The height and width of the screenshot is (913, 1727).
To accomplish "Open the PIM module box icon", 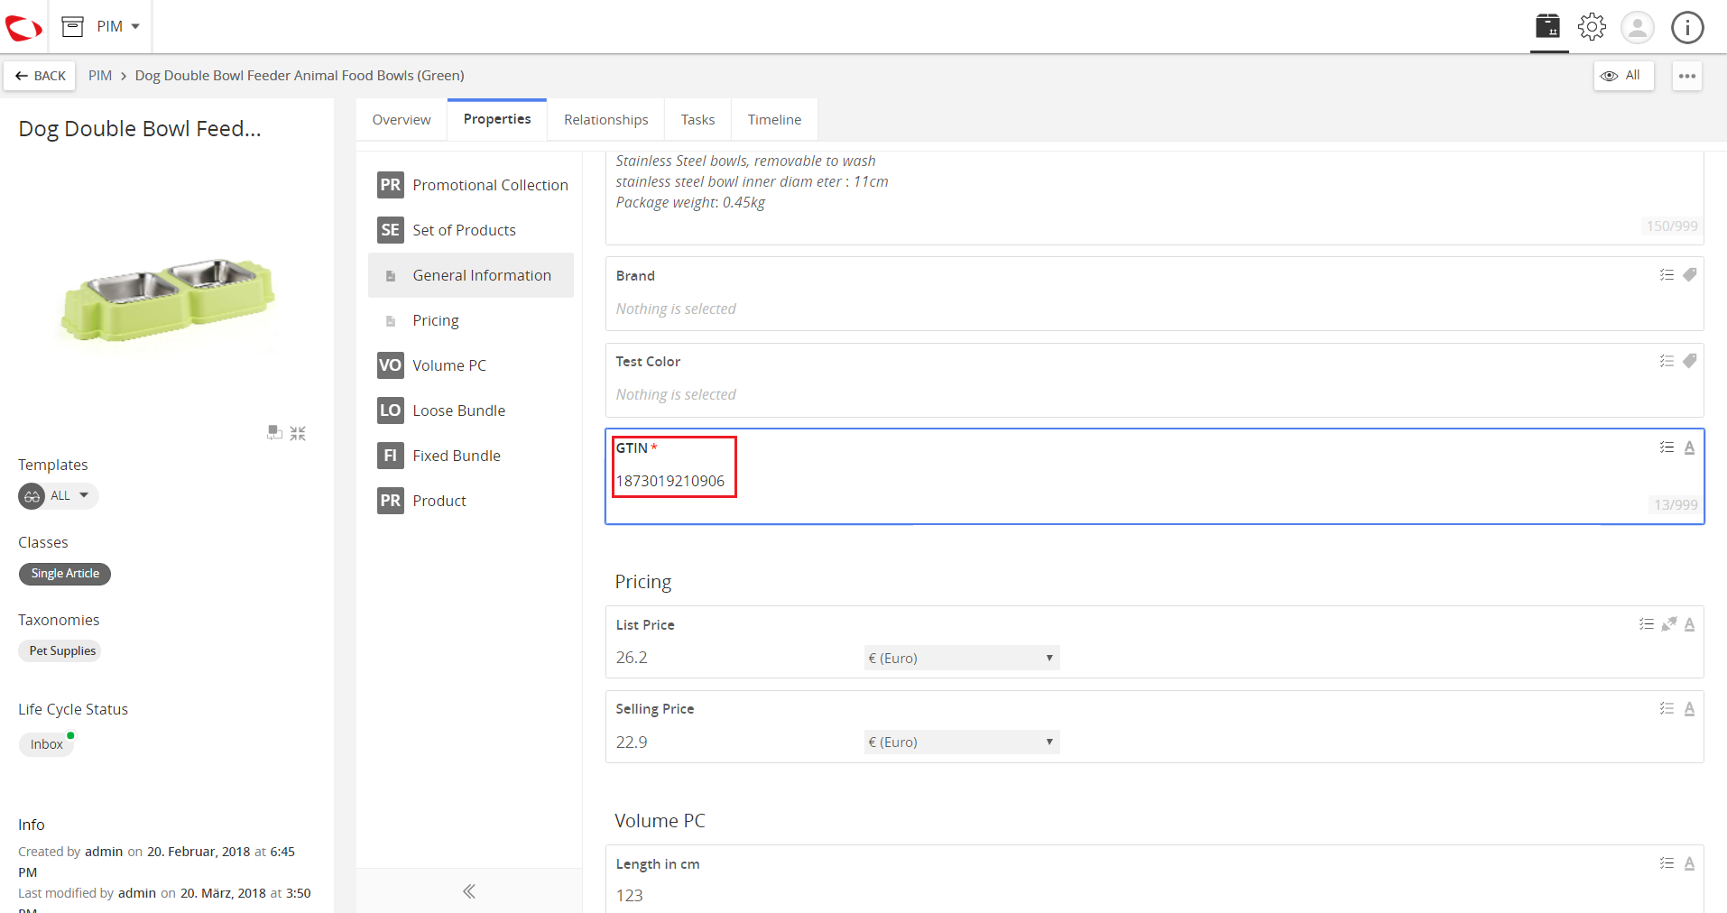I will coord(72,26).
